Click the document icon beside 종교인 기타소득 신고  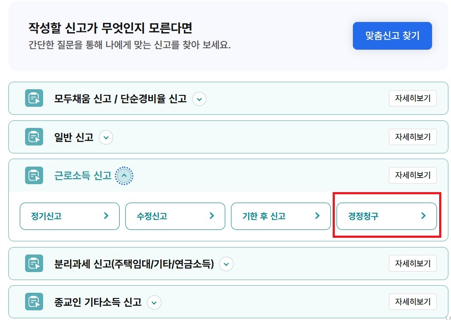33,302
